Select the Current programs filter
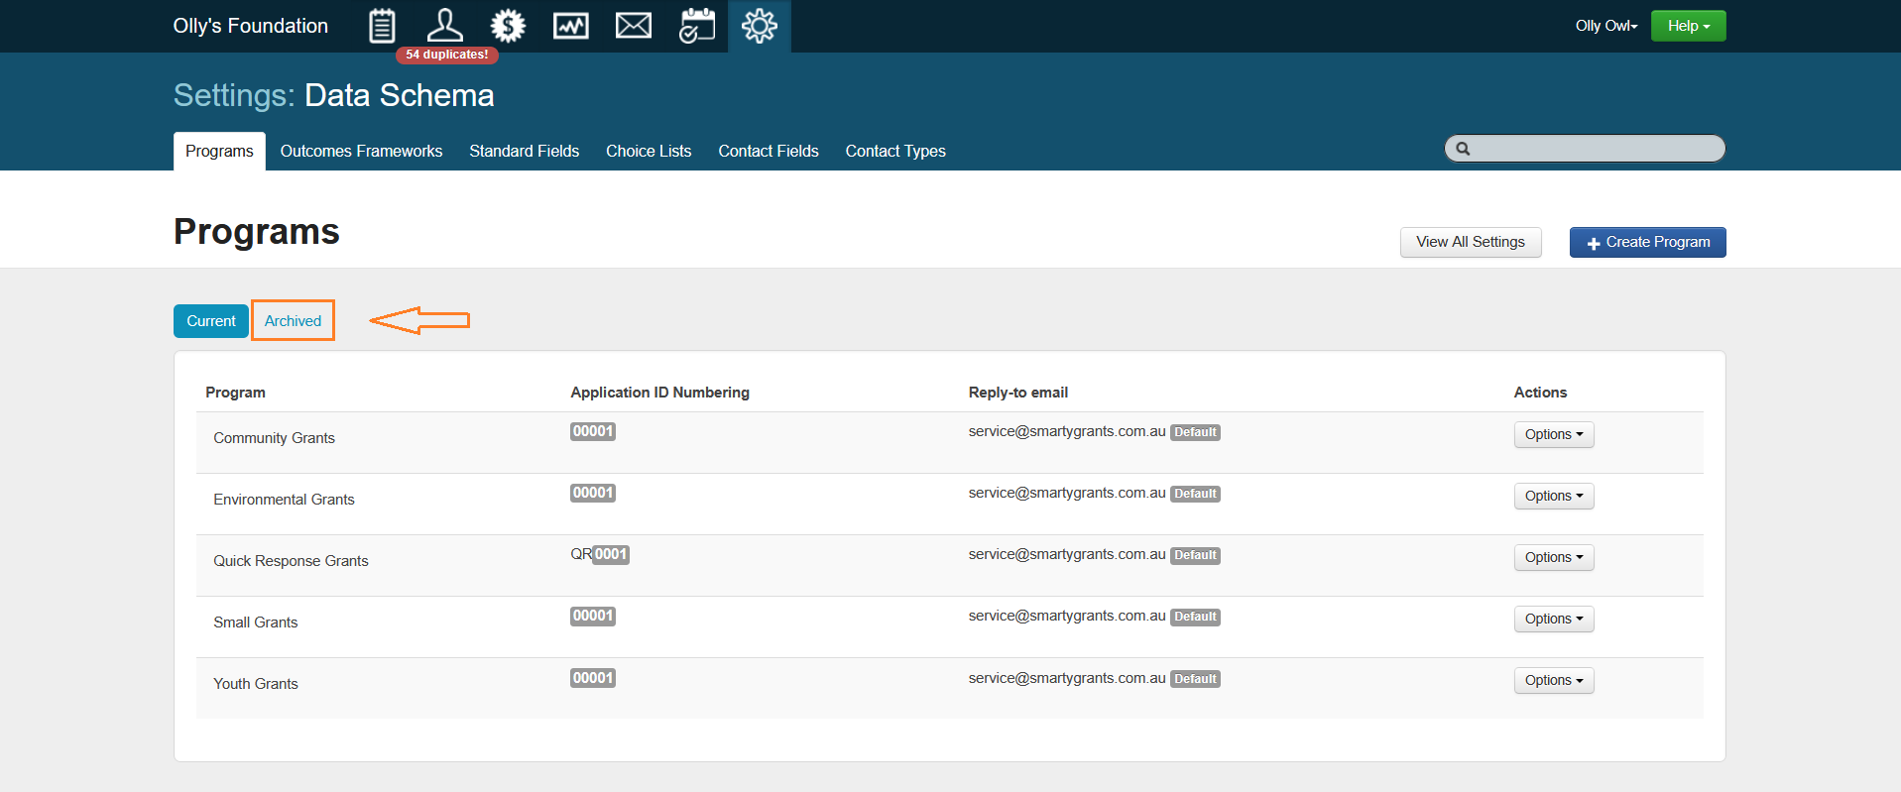The width and height of the screenshot is (1901, 792). pos(211,321)
